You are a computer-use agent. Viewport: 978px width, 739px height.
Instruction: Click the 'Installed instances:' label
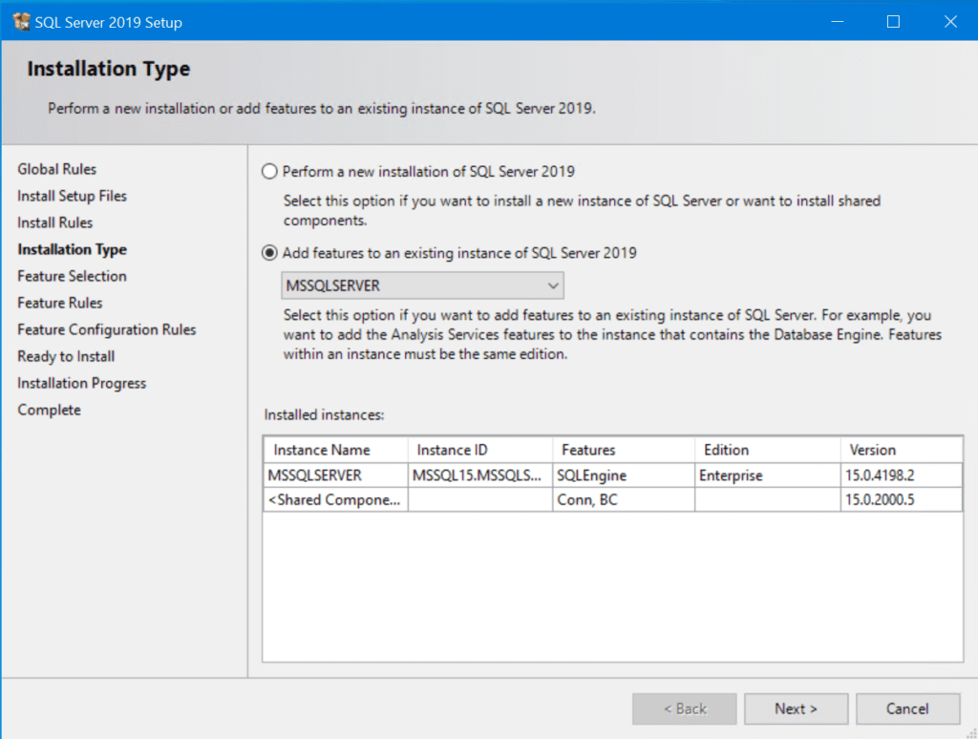[324, 414]
